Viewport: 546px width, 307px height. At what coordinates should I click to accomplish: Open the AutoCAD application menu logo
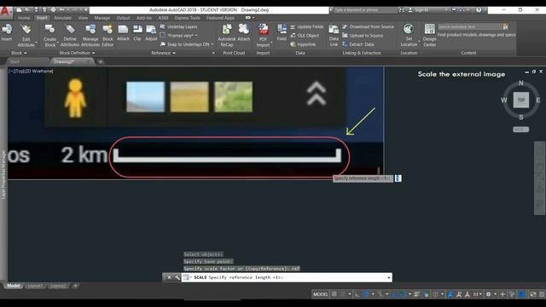click(5, 11)
